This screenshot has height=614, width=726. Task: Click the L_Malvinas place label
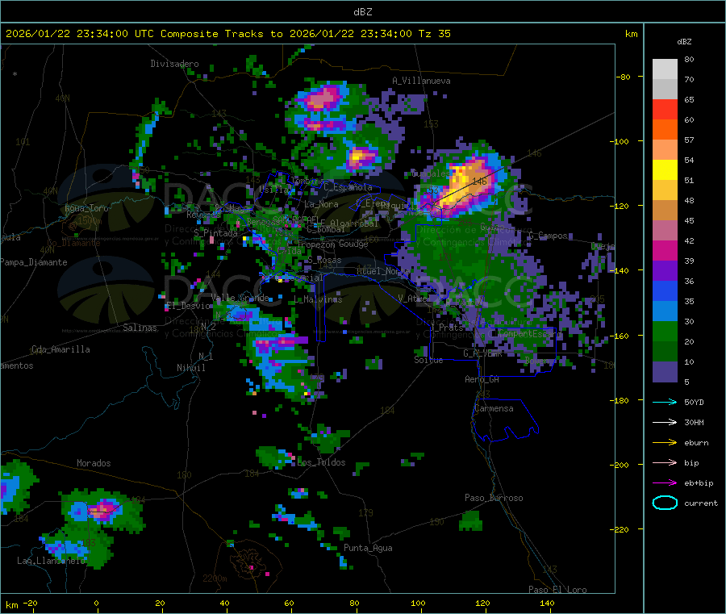[x=318, y=299]
